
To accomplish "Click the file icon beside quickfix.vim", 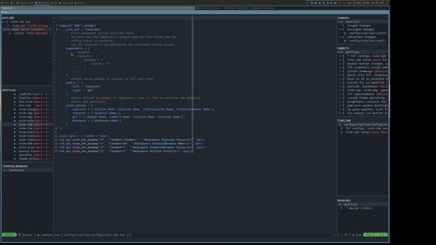I will pos(15,155).
